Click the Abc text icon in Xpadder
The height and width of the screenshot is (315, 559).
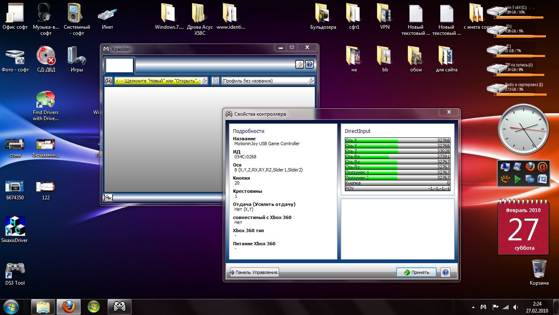(109, 198)
